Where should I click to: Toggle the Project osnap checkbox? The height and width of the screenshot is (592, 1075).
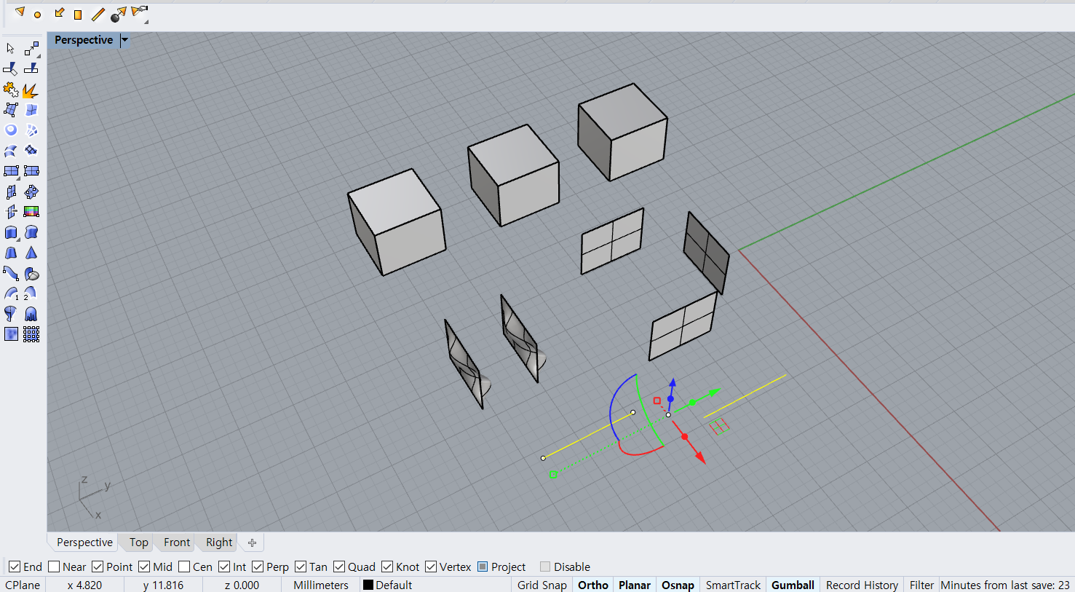483,567
